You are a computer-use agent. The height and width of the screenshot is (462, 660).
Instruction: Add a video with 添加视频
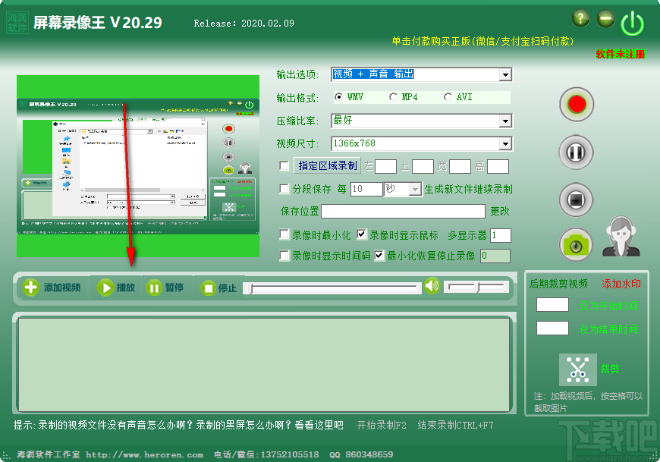[52, 288]
